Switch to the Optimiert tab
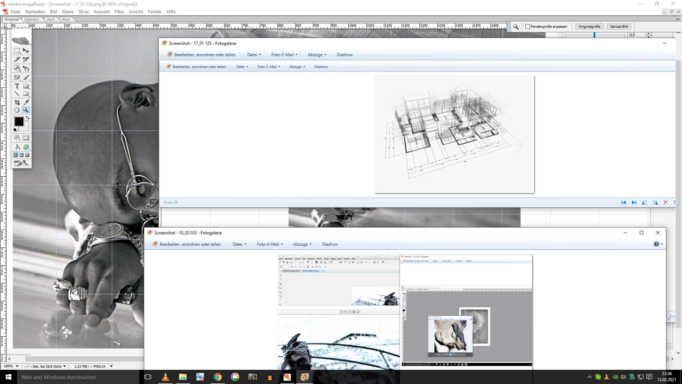The image size is (682, 384). 32,20
